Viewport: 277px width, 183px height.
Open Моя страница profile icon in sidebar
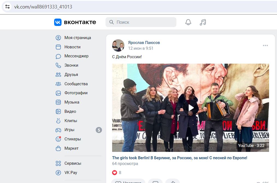[58, 38]
